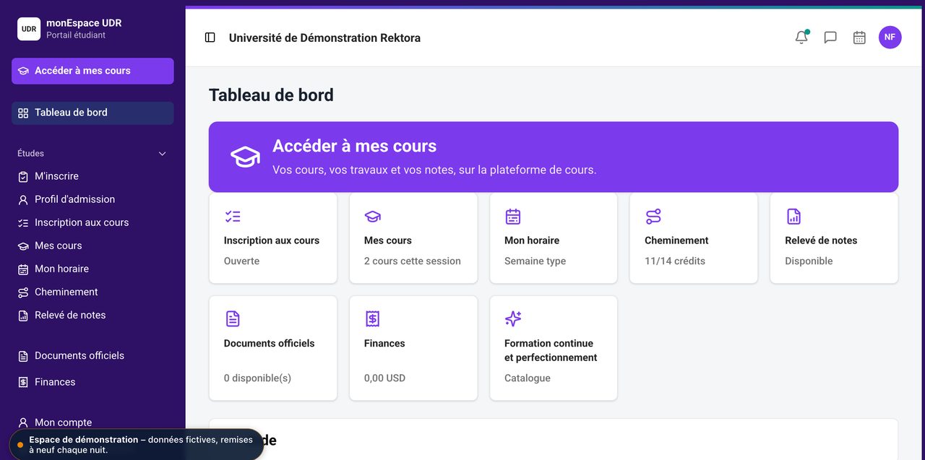This screenshot has height=460, width=925.
Task: Click the large Accéder à mes cours banner
Action: 554,157
